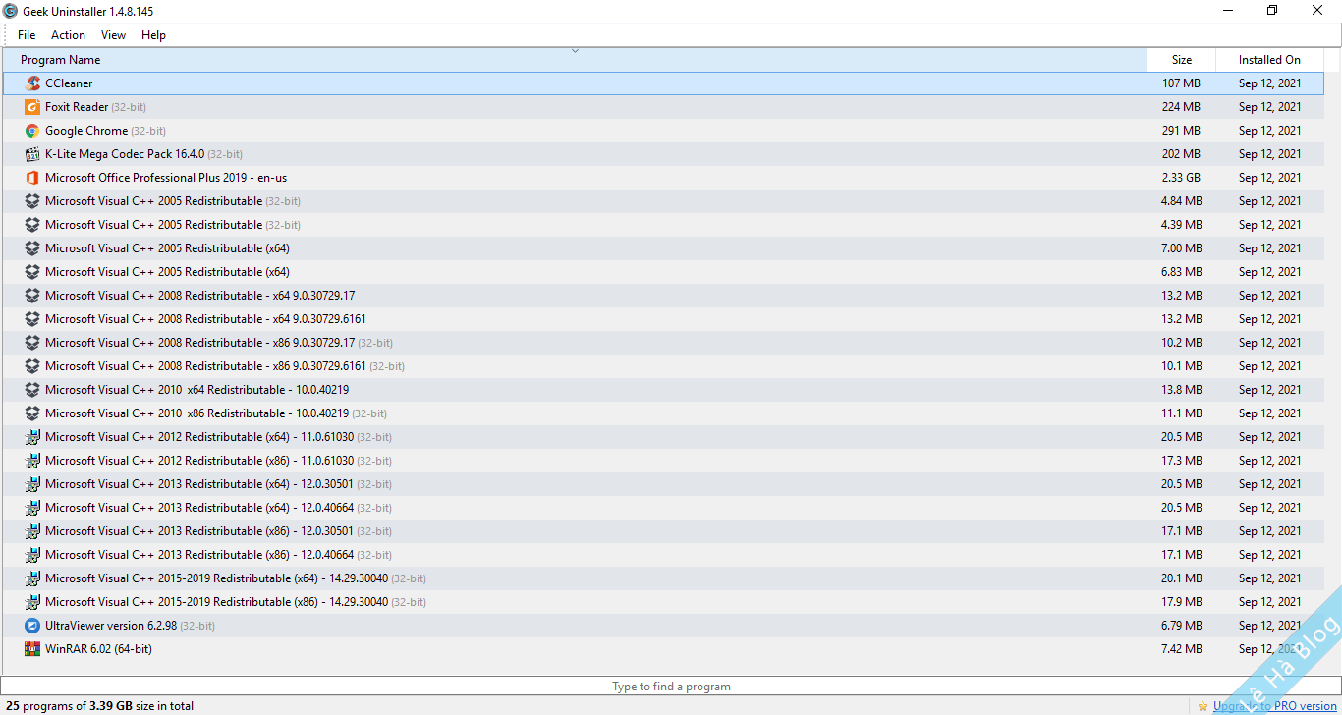Image resolution: width=1342 pixels, height=715 pixels.
Task: Click the Visual C++ 2012 Redistributable icon
Action: click(32, 436)
